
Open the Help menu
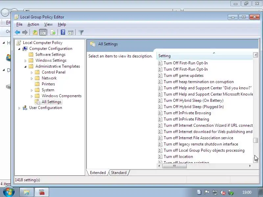[62, 24]
